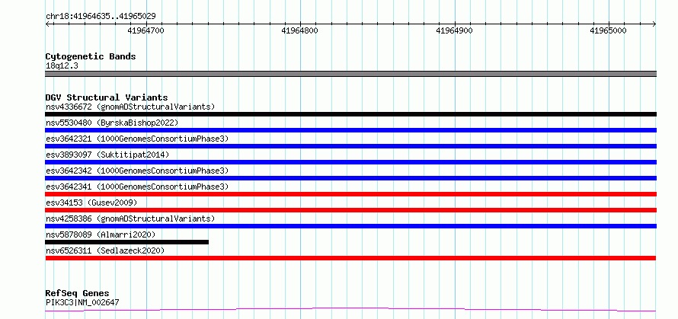678x319 pixels.
Task: Select the RefSeq Genes track title
Action: [78, 294]
